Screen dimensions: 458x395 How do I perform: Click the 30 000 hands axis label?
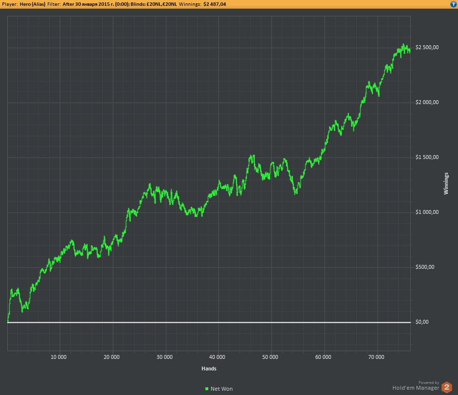[164, 357]
